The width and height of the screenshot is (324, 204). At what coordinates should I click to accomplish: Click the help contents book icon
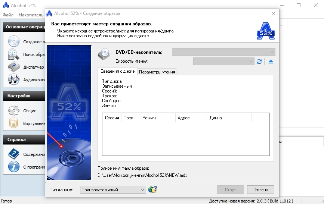[x=13, y=154]
